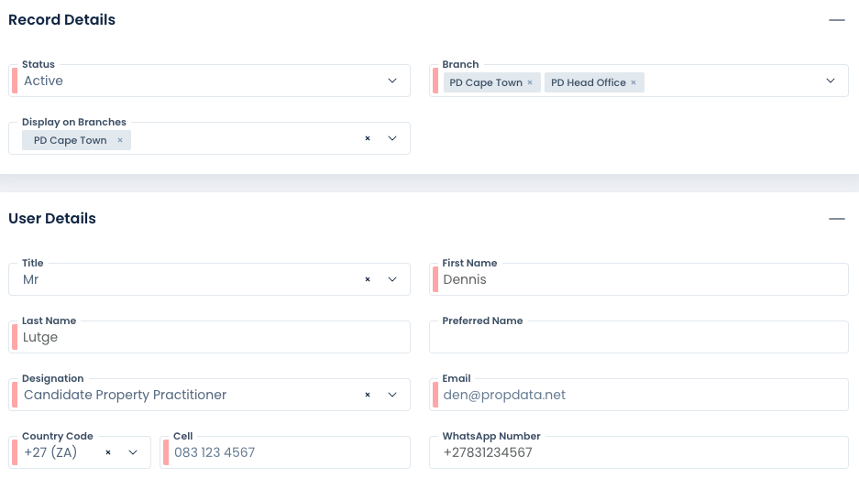Open the Status dropdown showing Active

point(209,81)
